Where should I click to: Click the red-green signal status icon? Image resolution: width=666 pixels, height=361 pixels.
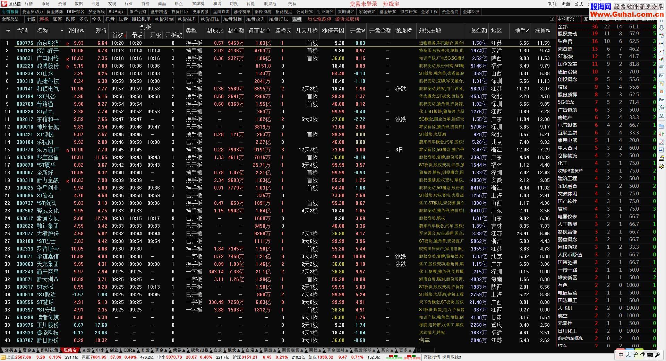pyautogui.click(x=412, y=357)
